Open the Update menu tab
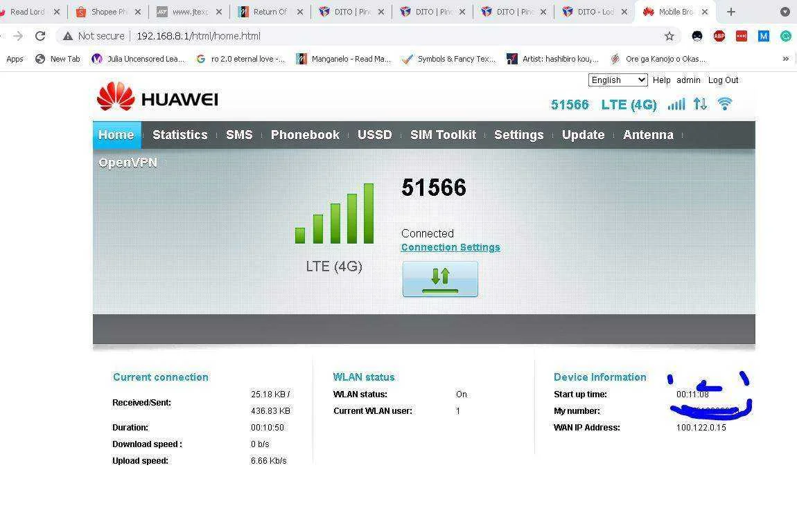Image resolution: width=797 pixels, height=526 pixels. click(583, 134)
